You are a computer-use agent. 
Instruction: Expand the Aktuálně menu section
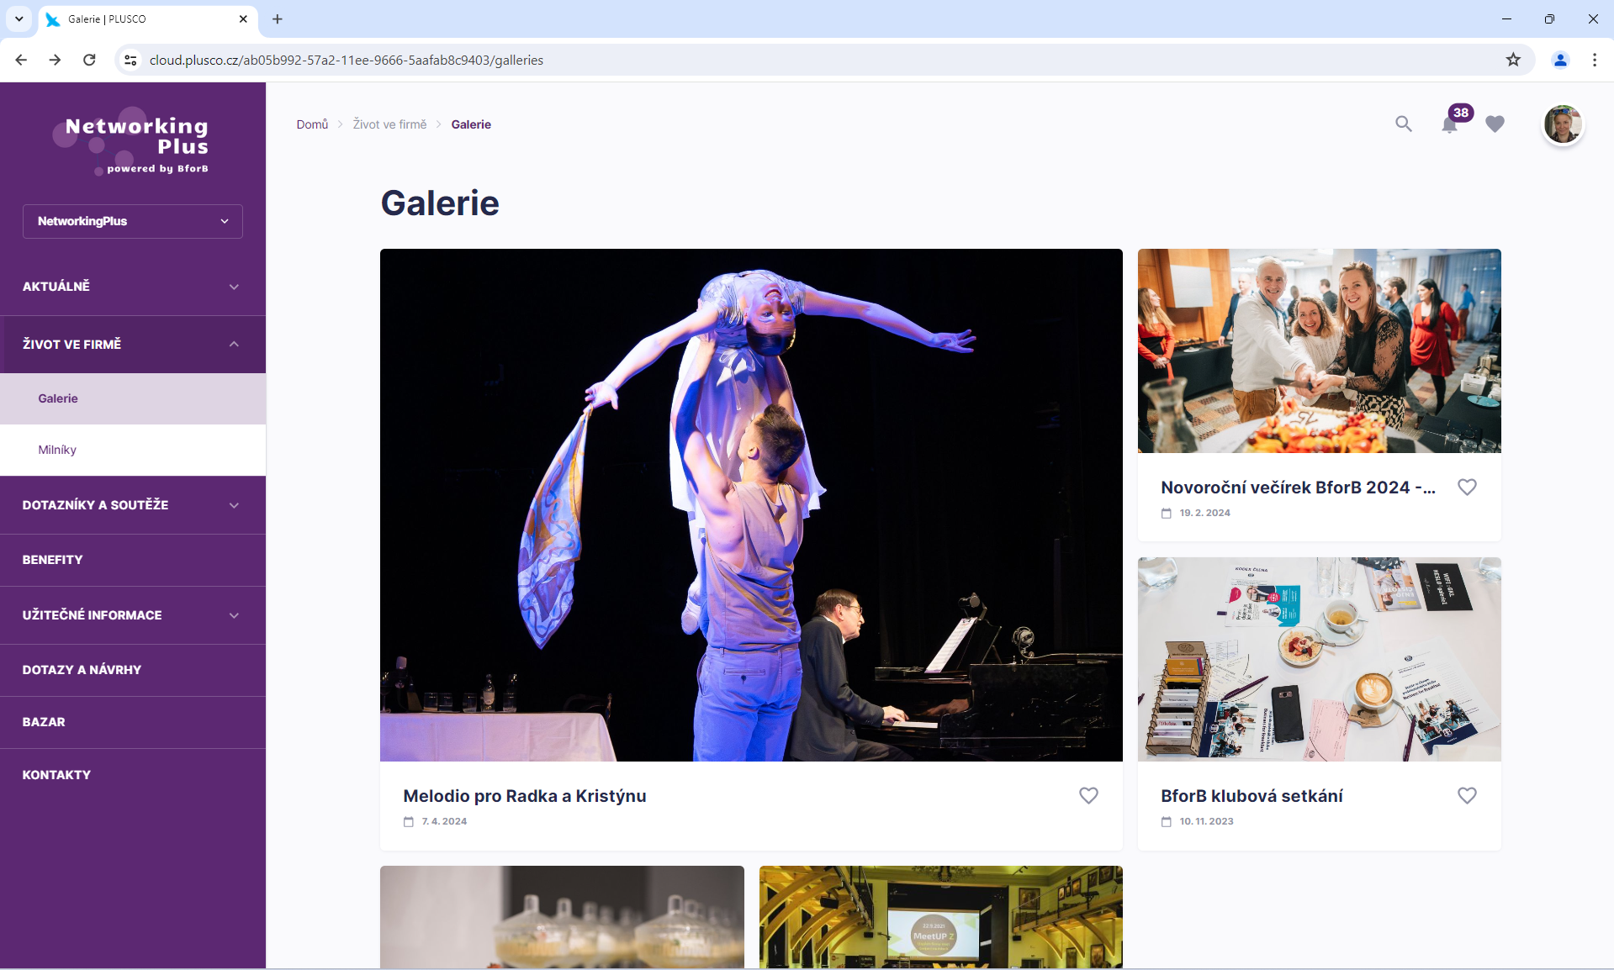point(133,287)
